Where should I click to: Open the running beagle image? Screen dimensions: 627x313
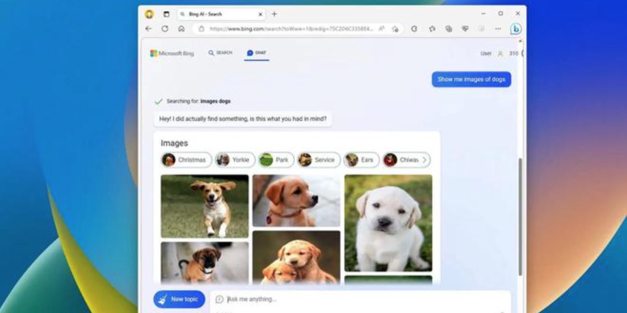point(204,206)
